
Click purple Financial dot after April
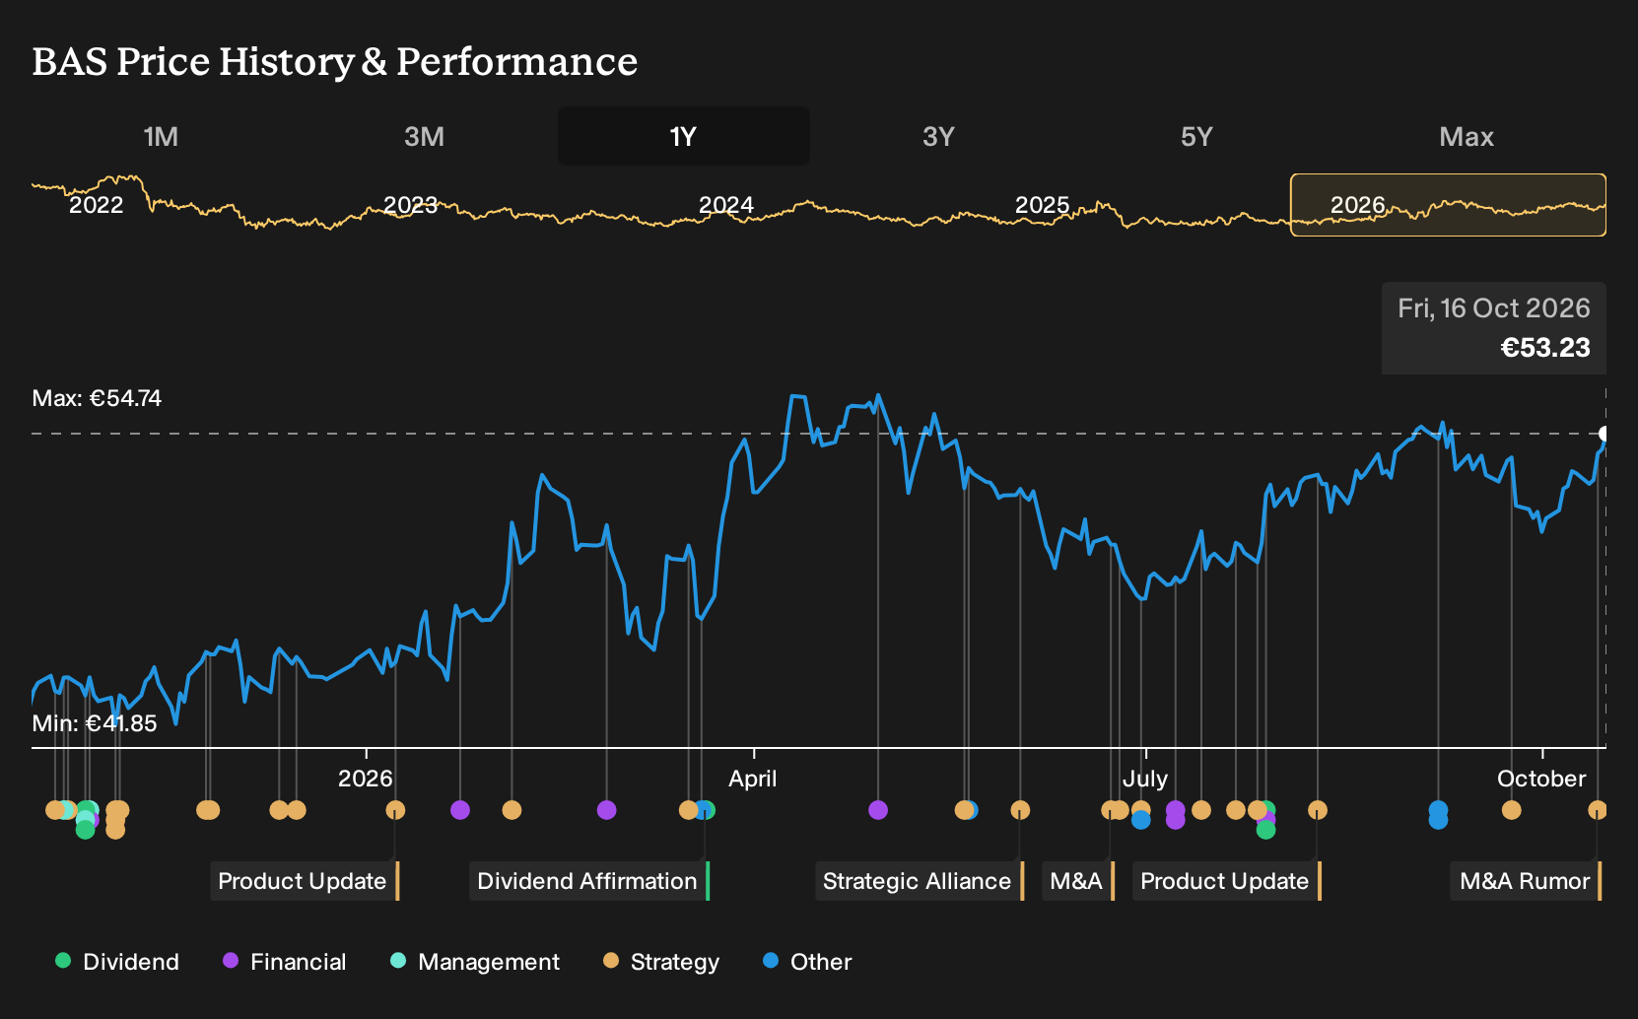878,810
